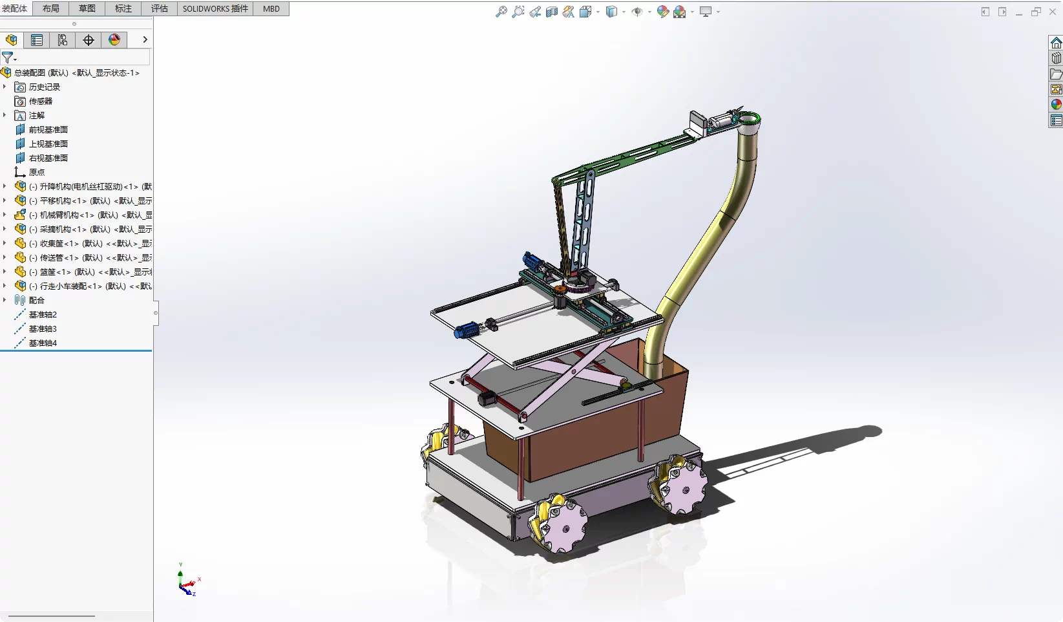The width and height of the screenshot is (1063, 622).
Task: Expand the 注解 folder
Action: 5,115
